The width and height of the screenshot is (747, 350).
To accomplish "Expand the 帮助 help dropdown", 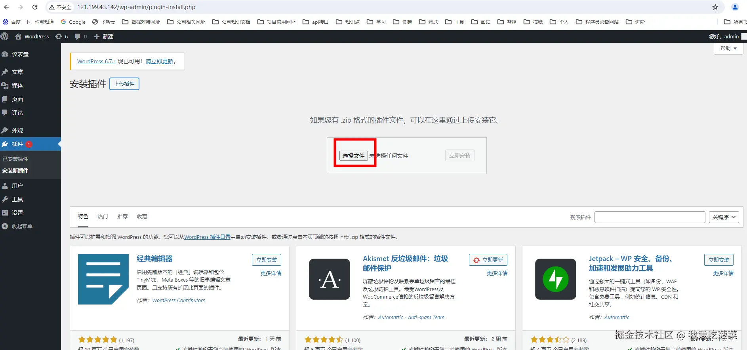I will coord(728,49).
